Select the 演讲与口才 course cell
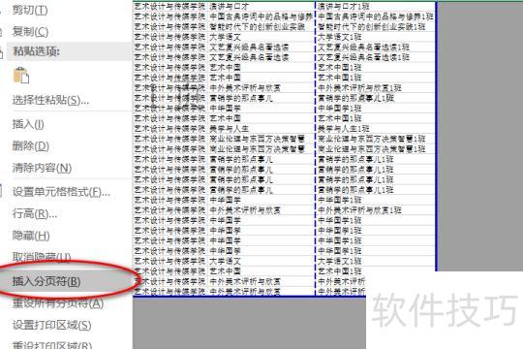 261,7
